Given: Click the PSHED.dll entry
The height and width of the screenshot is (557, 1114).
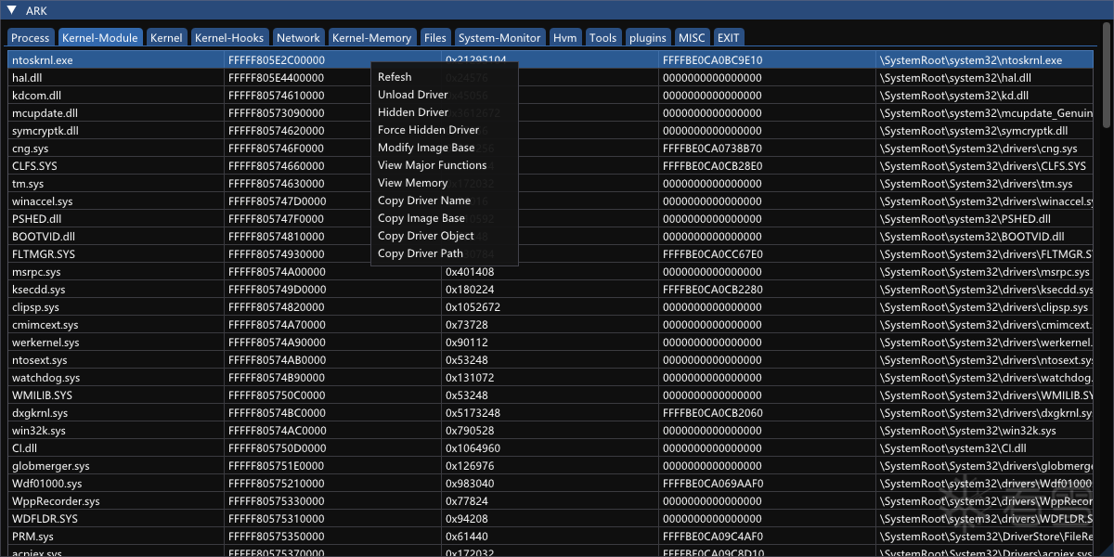Looking at the screenshot, I should tap(550, 218).
